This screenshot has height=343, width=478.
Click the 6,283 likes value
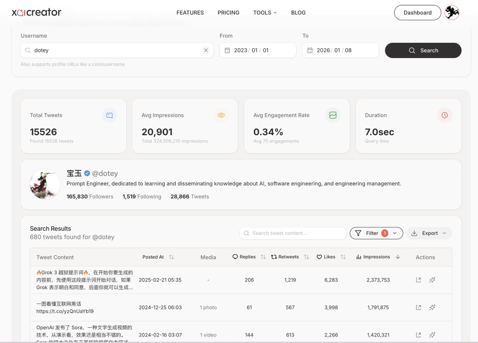(x=331, y=280)
